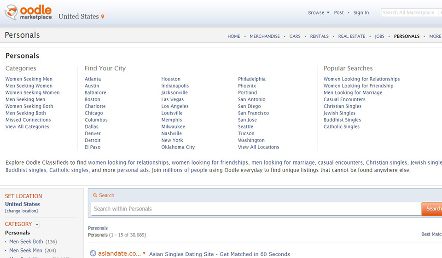Viewport: 442px width, 258px height.
Task: Select Chicago city link
Action: [x=93, y=113]
